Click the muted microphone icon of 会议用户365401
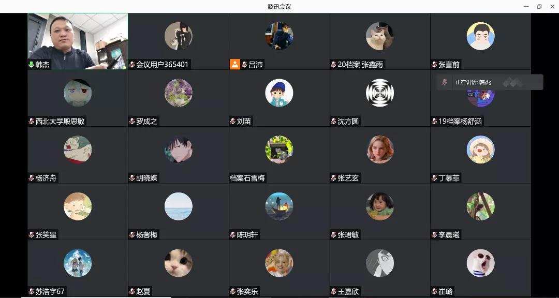This screenshot has height=298, width=559. 132,65
